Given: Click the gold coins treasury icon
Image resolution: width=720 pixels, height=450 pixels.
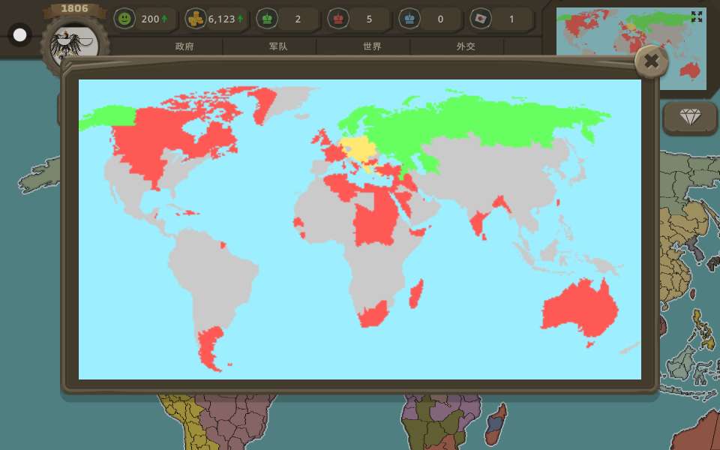Looking at the screenshot, I should [196, 19].
